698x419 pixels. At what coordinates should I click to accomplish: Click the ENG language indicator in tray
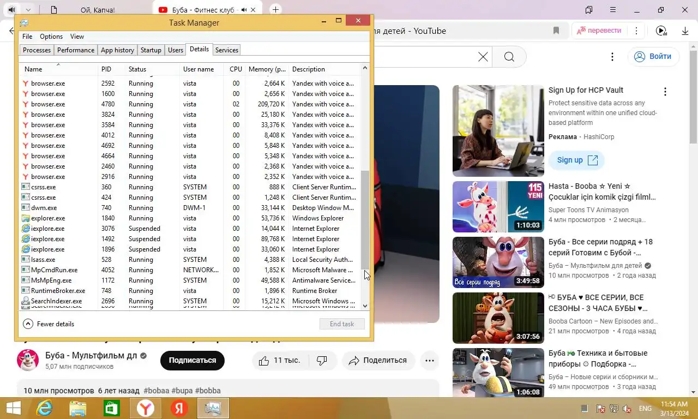pyautogui.click(x=645, y=409)
